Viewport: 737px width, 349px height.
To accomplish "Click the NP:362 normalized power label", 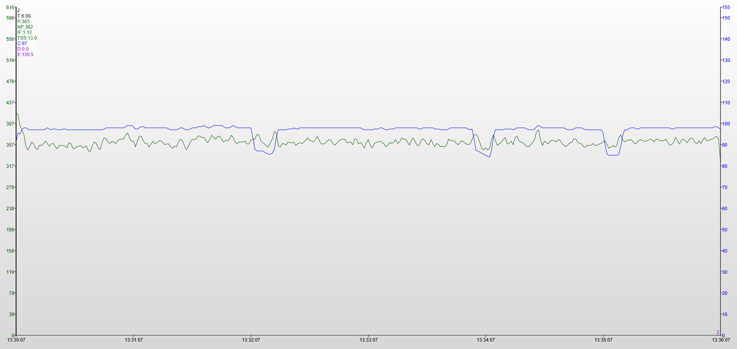I will click(25, 27).
